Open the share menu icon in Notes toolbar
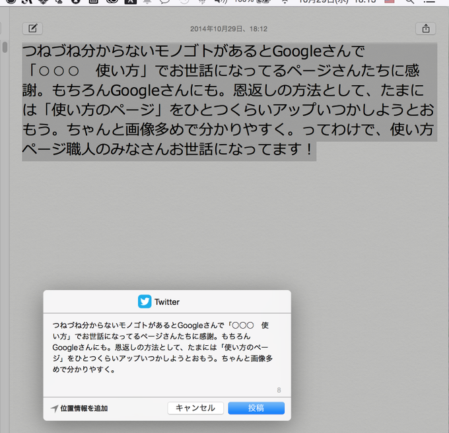The width and height of the screenshot is (449, 433). (x=425, y=28)
